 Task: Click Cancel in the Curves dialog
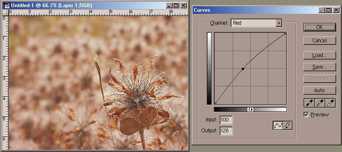pyautogui.click(x=319, y=41)
